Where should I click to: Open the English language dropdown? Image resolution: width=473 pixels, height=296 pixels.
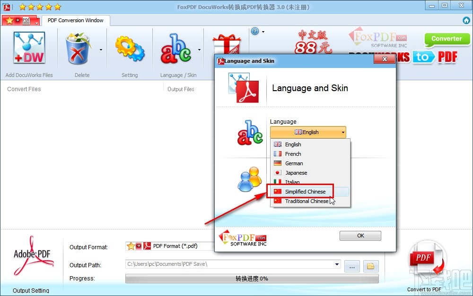coord(308,132)
